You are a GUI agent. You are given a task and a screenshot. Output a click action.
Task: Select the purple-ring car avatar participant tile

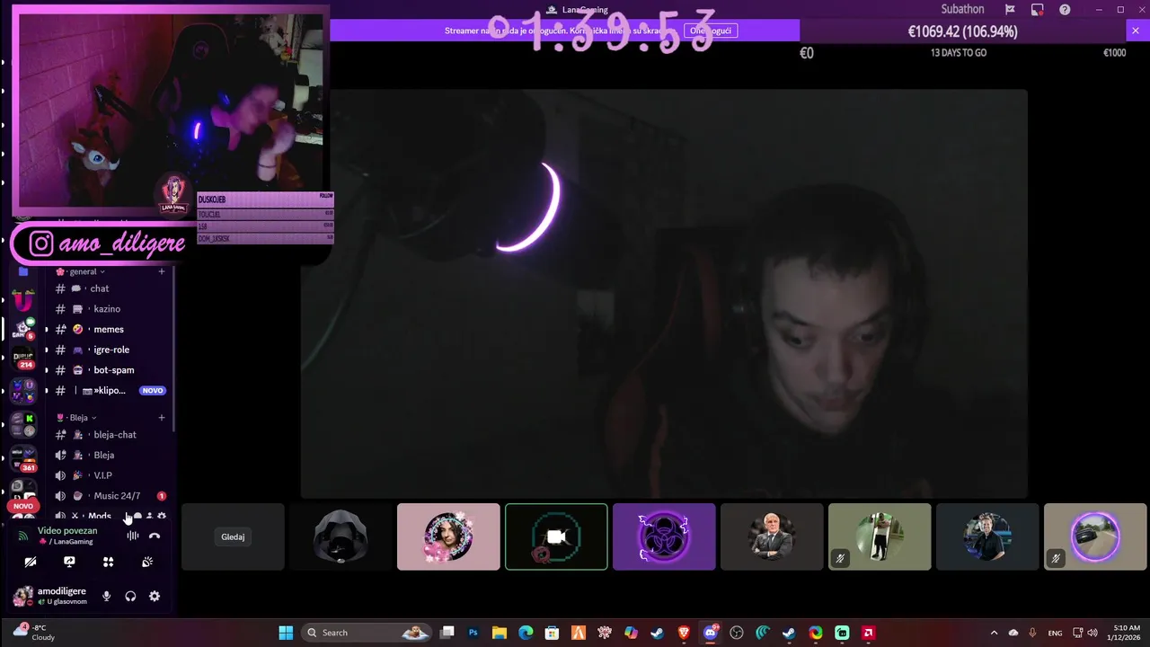(x=1095, y=536)
